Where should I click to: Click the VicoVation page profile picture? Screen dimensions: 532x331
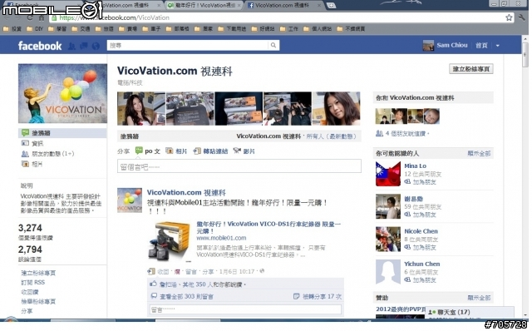(62, 93)
